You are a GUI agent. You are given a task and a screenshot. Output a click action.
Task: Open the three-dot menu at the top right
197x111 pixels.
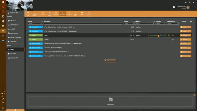tap(194, 7)
